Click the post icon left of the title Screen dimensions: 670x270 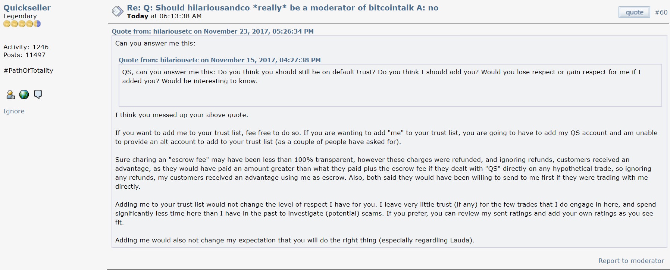tap(117, 12)
